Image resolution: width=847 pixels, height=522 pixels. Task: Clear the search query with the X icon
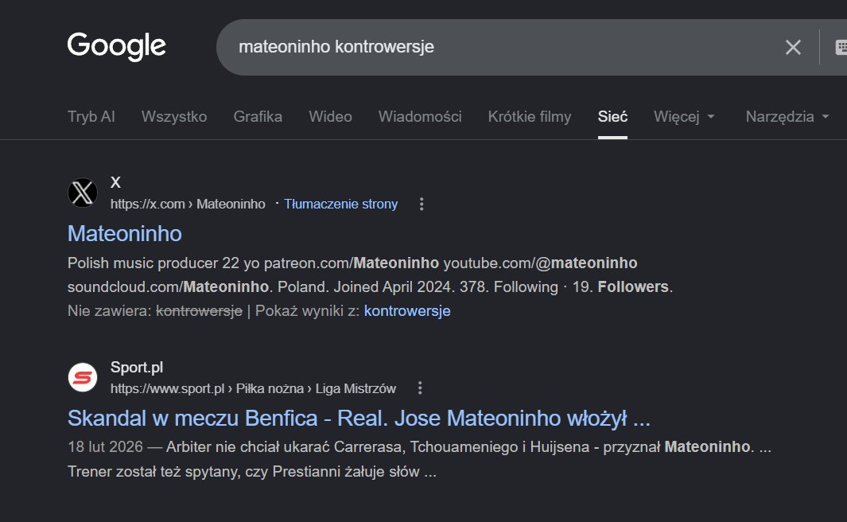click(793, 48)
